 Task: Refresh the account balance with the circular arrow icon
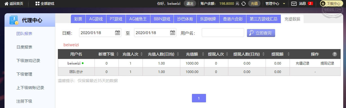(243, 4)
